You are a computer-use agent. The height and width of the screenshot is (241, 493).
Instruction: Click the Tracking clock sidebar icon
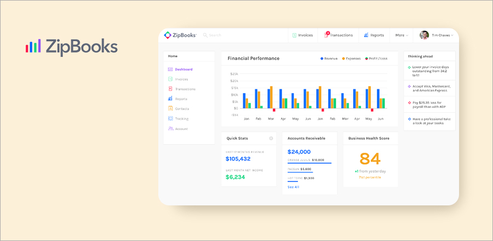(170, 118)
